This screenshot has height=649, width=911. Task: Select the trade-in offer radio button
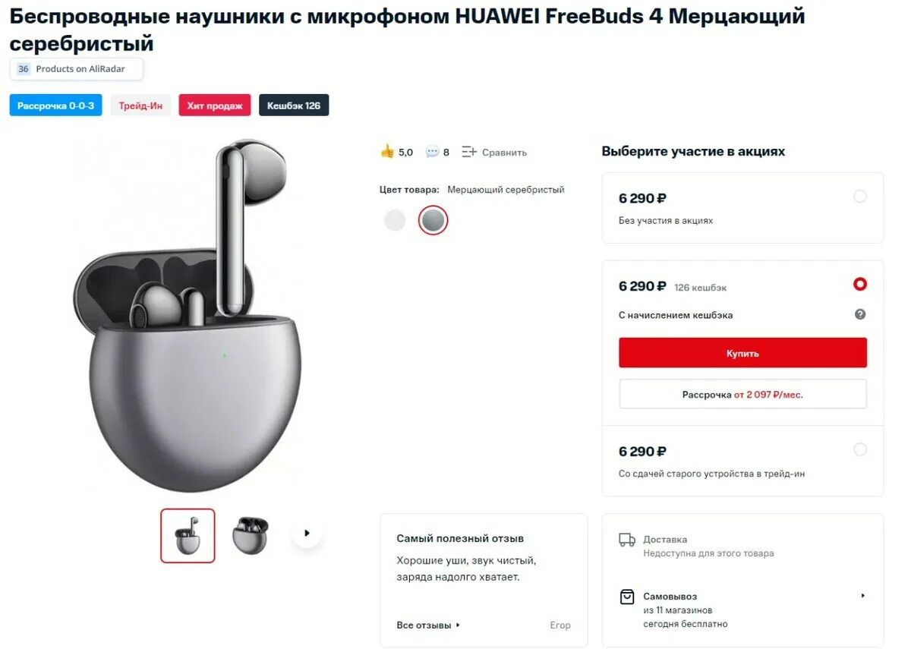click(x=860, y=449)
